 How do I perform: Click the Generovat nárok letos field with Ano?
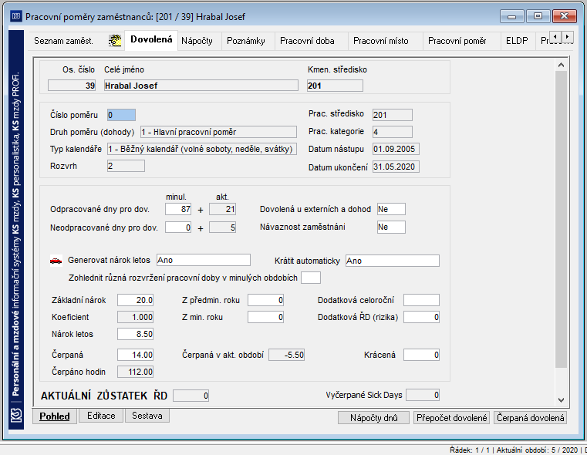coord(204,260)
